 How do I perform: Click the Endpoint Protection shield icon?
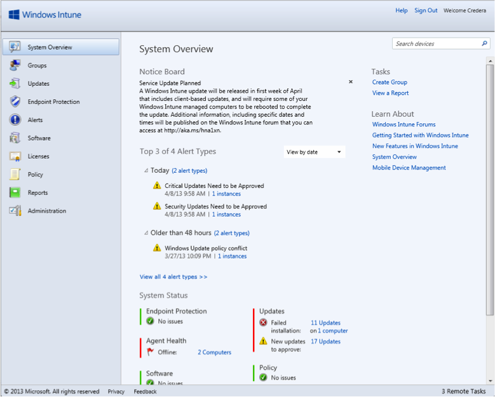pos(15,102)
